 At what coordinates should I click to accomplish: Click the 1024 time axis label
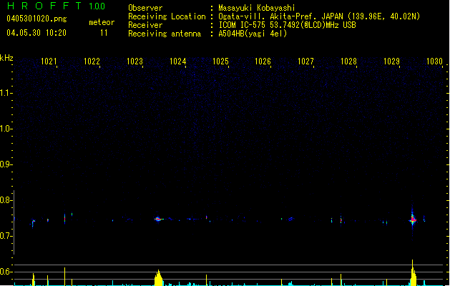click(177, 61)
